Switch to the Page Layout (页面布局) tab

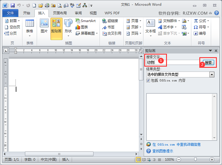pyautogui.click(x=60, y=13)
